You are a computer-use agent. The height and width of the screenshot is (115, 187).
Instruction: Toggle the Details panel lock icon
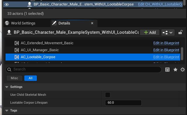coord(181,32)
